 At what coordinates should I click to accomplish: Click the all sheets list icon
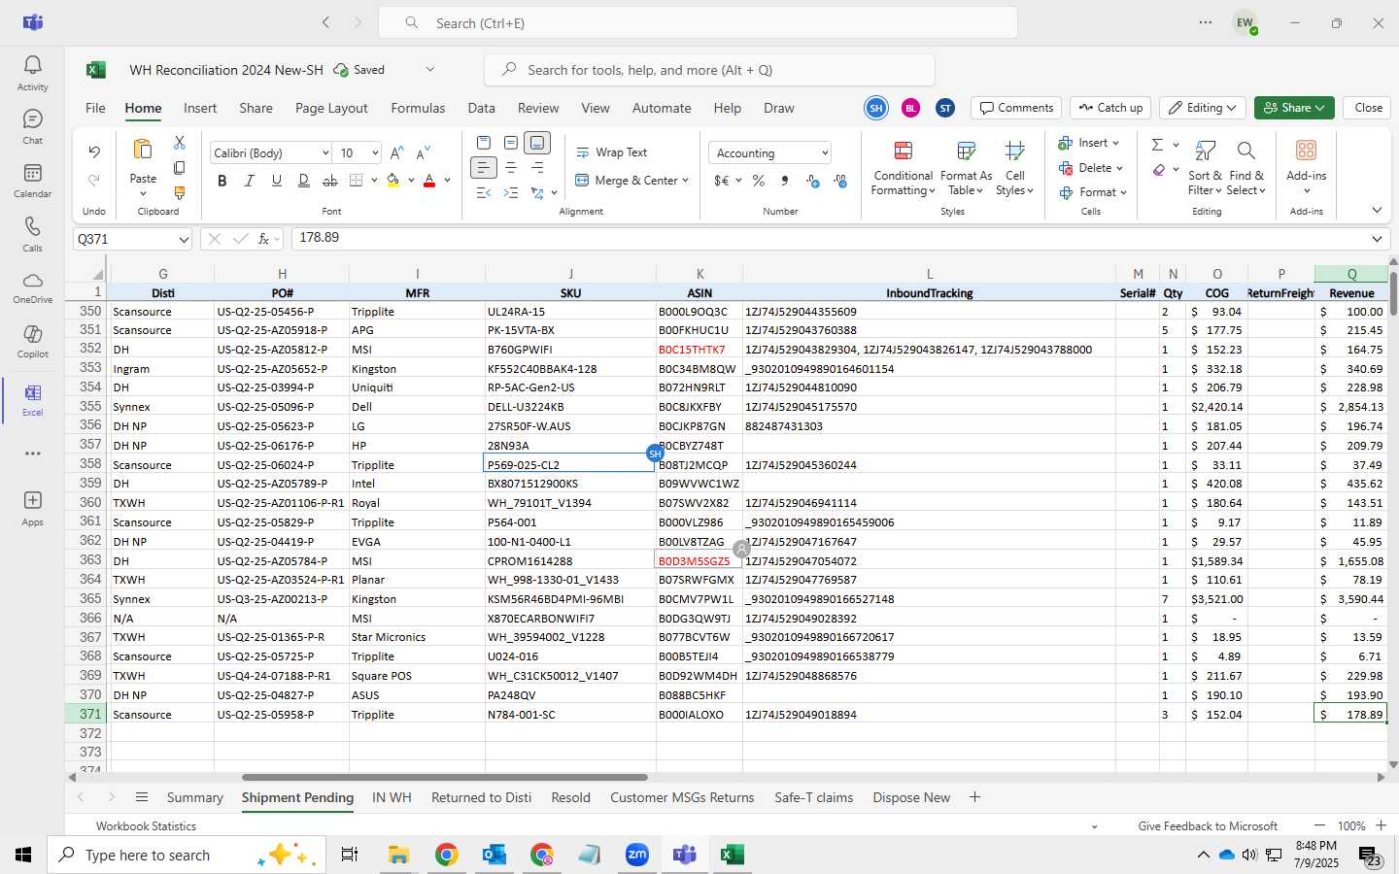tap(142, 797)
